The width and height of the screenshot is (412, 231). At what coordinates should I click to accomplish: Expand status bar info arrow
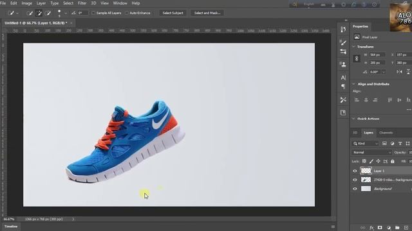(x=73, y=219)
